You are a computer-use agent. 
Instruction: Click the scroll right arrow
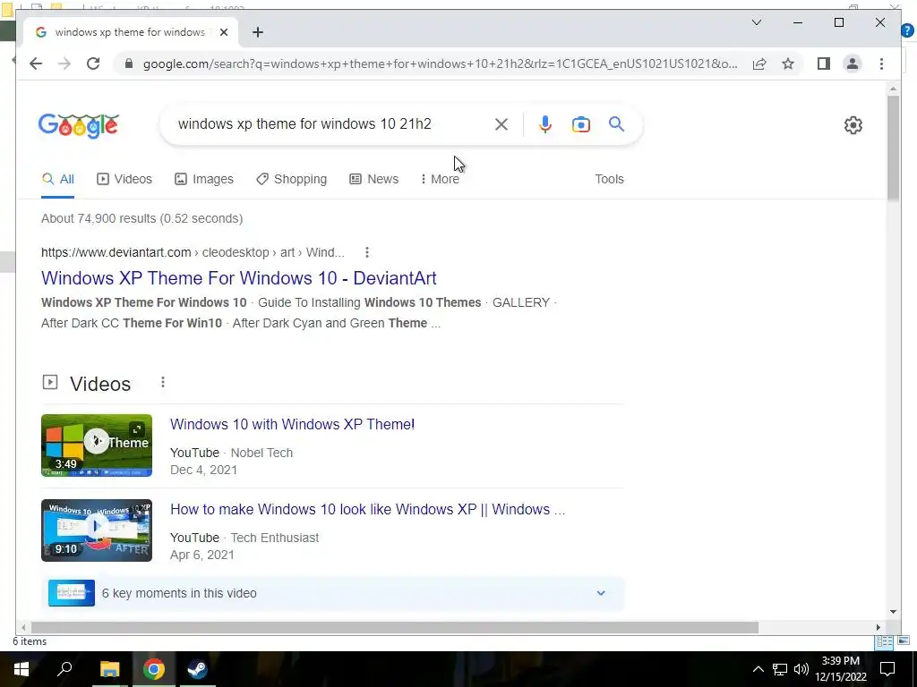tap(878, 627)
